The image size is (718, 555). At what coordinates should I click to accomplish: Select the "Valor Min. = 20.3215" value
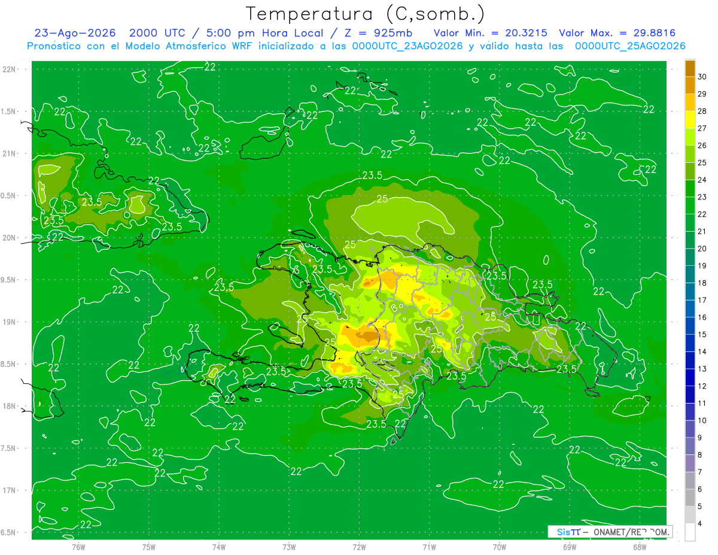pyautogui.click(x=491, y=33)
